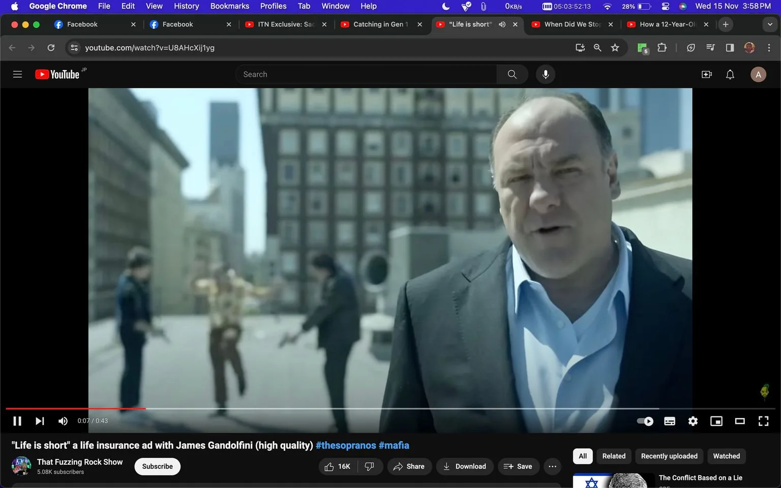
Task: Open the #thesopranos hashtag link
Action: (x=345, y=445)
